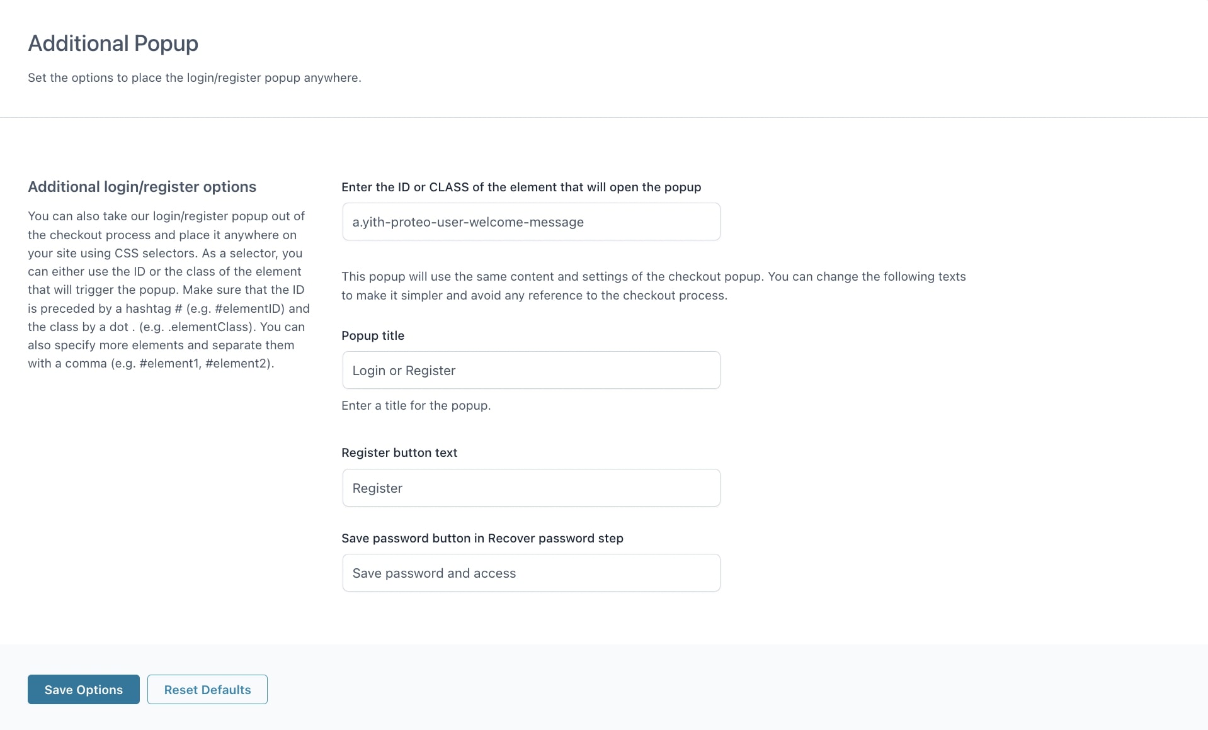Click the 'Save password button in Recover password step' label
Viewport: 1208px width, 730px height.
tap(482, 538)
